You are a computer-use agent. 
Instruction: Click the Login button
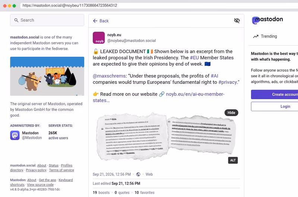click(x=275, y=106)
